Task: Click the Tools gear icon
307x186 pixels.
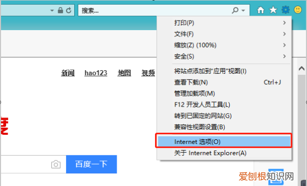Action: [x=286, y=10]
